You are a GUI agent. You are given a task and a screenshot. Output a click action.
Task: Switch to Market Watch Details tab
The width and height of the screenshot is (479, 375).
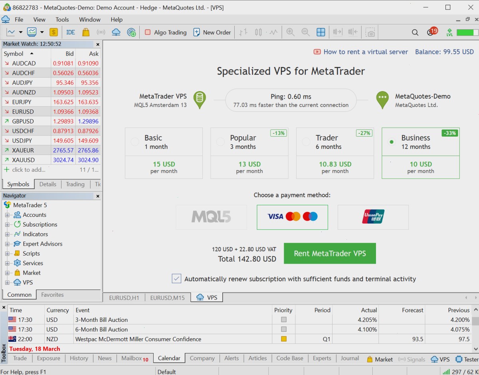[48, 184]
